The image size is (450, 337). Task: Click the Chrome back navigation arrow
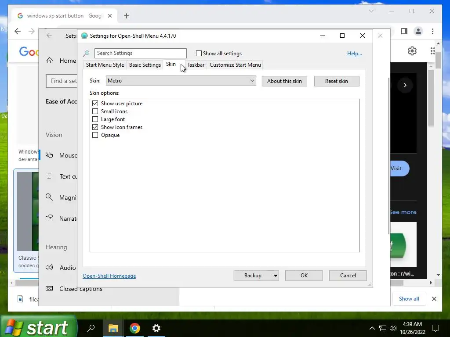coord(18,31)
